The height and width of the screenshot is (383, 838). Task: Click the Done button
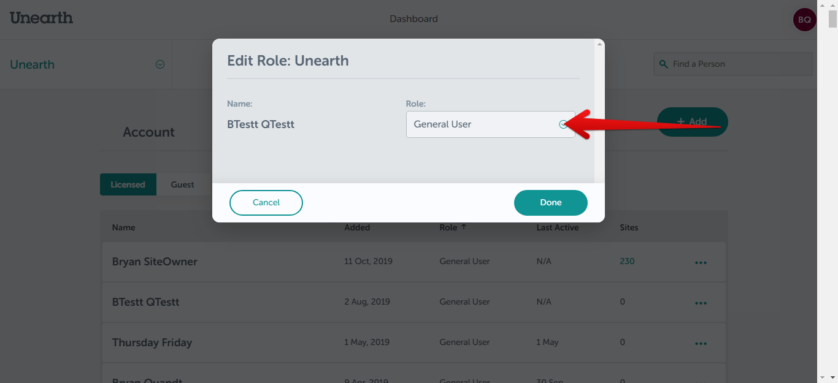pyautogui.click(x=550, y=203)
